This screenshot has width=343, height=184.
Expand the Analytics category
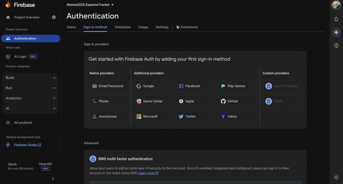tap(30, 98)
